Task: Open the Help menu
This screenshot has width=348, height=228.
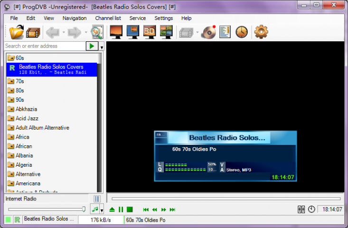Action: [x=186, y=18]
